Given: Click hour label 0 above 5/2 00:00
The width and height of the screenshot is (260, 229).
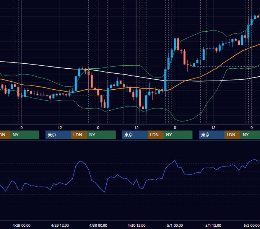Looking at the screenshot, I should coord(252,128).
